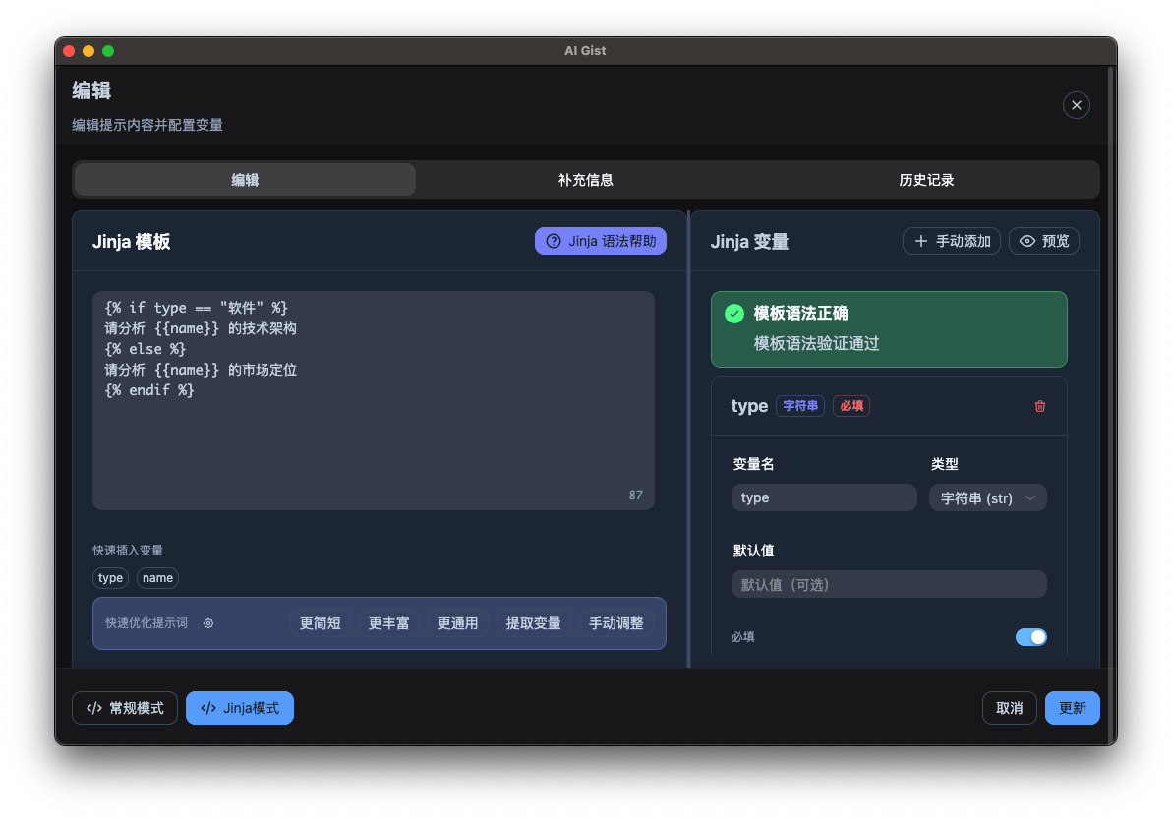Open the 历史记录 tab
Image resolution: width=1172 pixels, height=818 pixels.
(x=927, y=179)
